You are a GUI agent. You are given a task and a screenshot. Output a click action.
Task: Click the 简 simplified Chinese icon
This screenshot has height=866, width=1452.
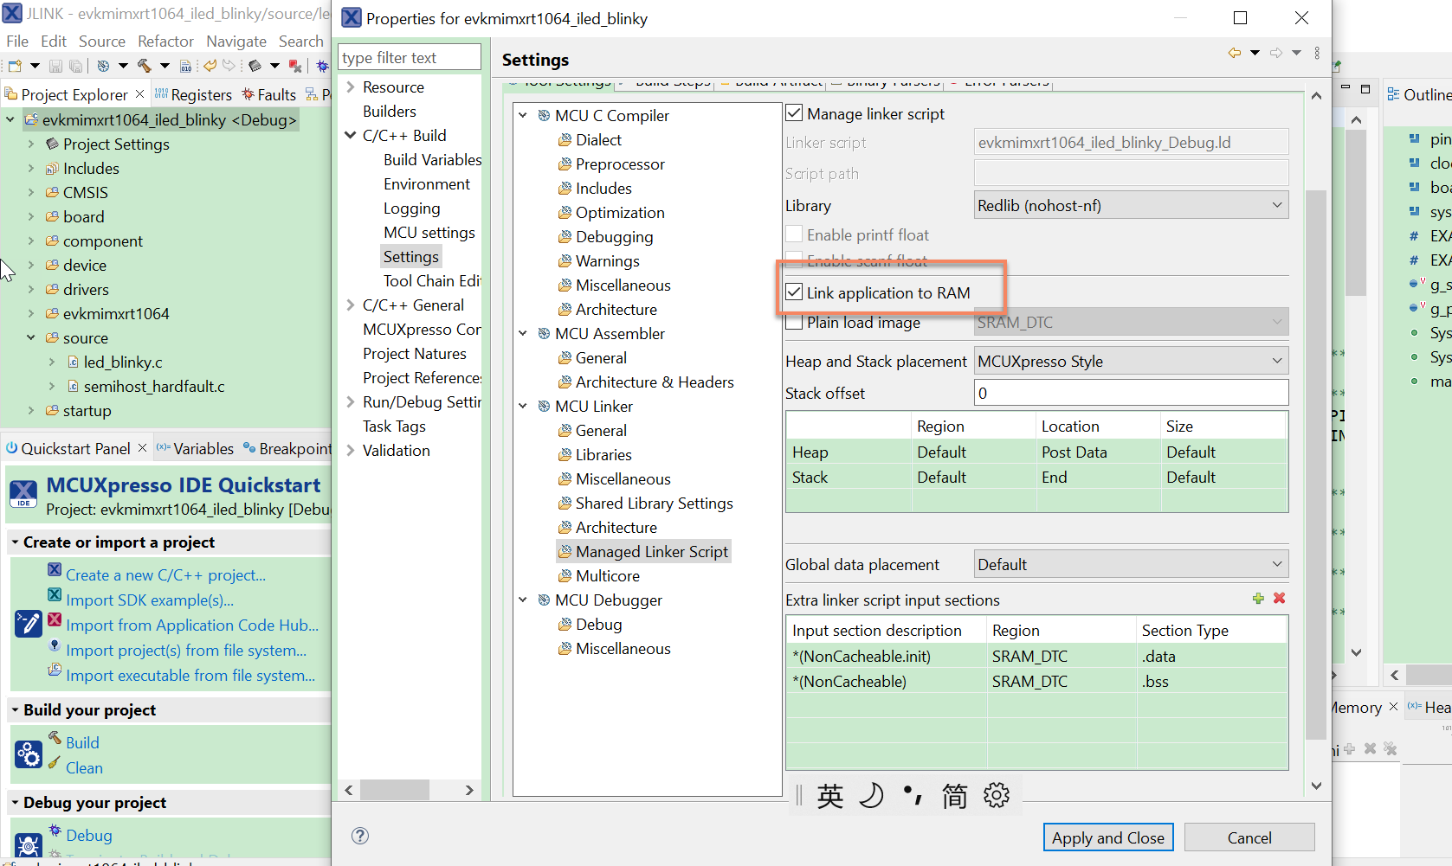pos(954,795)
